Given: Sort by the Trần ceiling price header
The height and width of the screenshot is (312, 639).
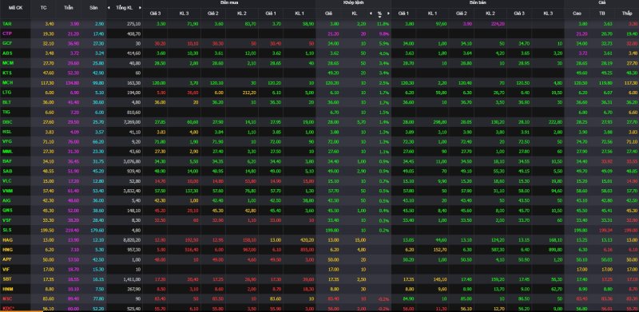Looking at the screenshot, I should [x=69, y=8].
